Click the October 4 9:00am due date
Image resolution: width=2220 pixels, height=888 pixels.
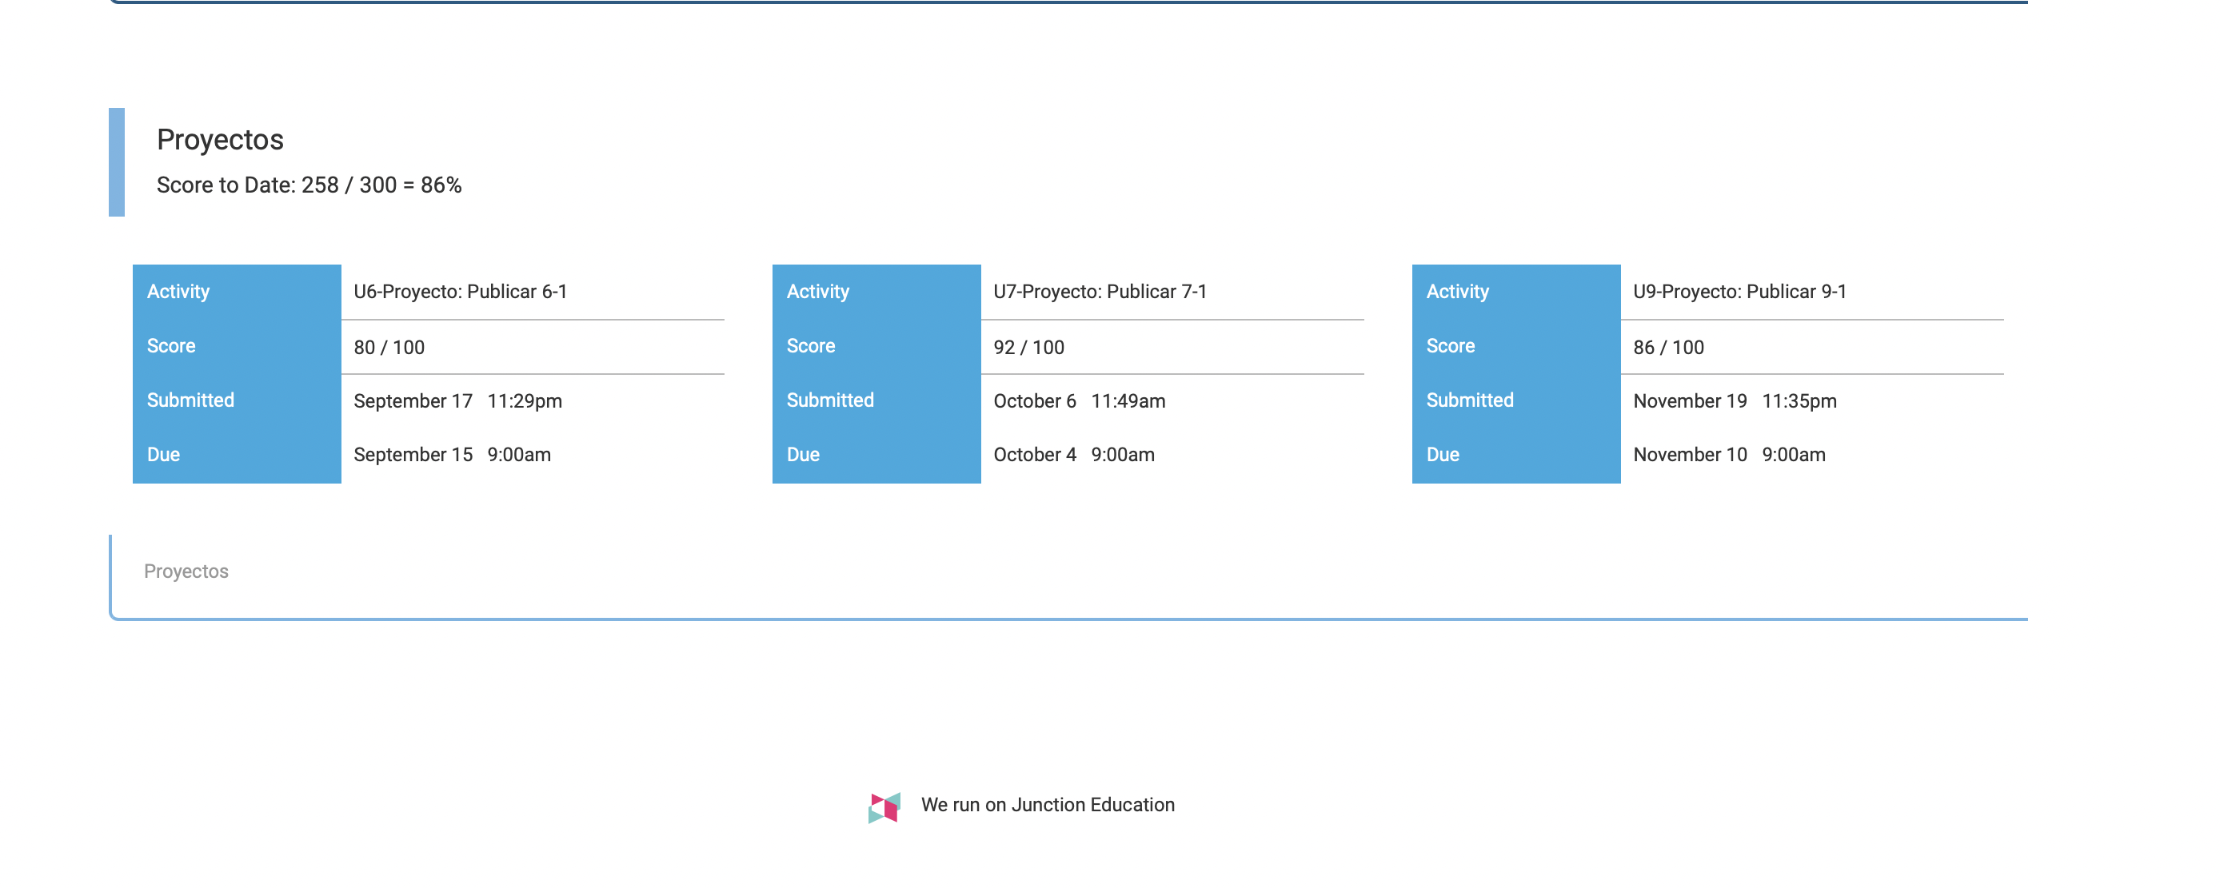(1074, 455)
